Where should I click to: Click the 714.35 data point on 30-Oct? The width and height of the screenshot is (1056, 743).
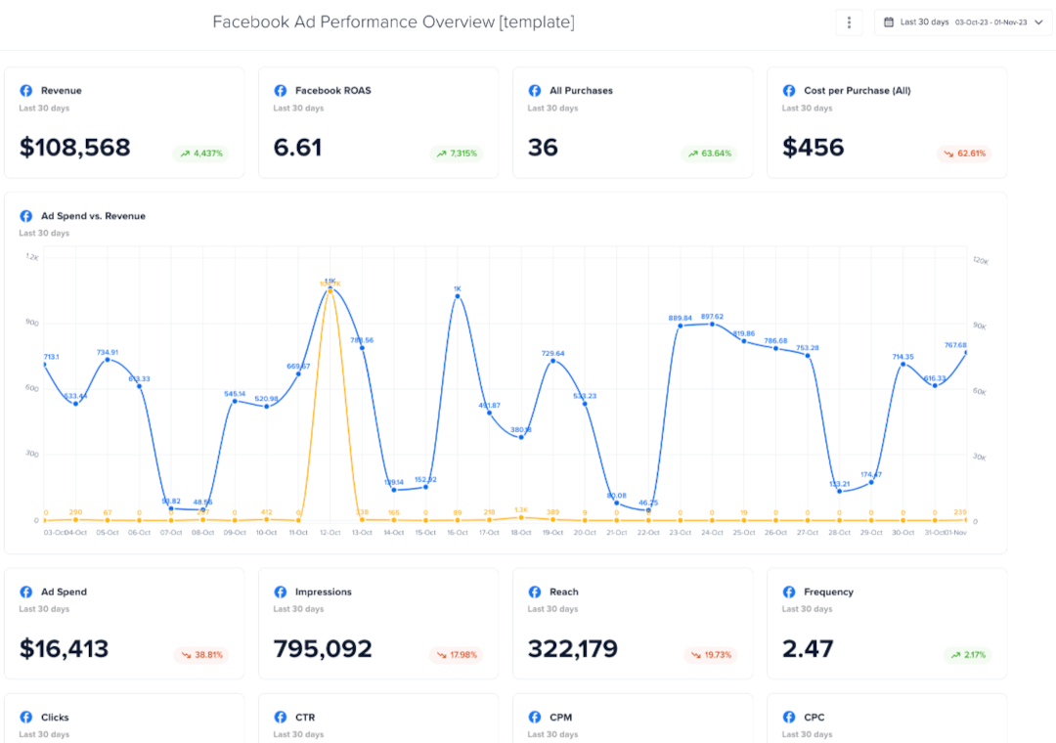click(x=903, y=365)
